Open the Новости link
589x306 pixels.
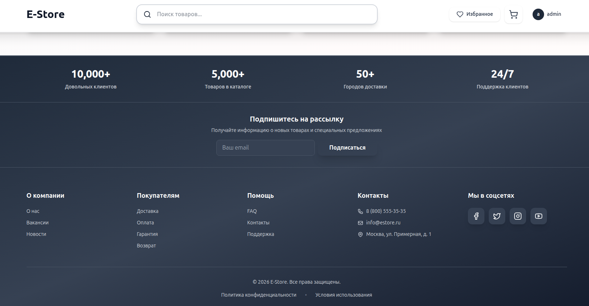pos(36,234)
